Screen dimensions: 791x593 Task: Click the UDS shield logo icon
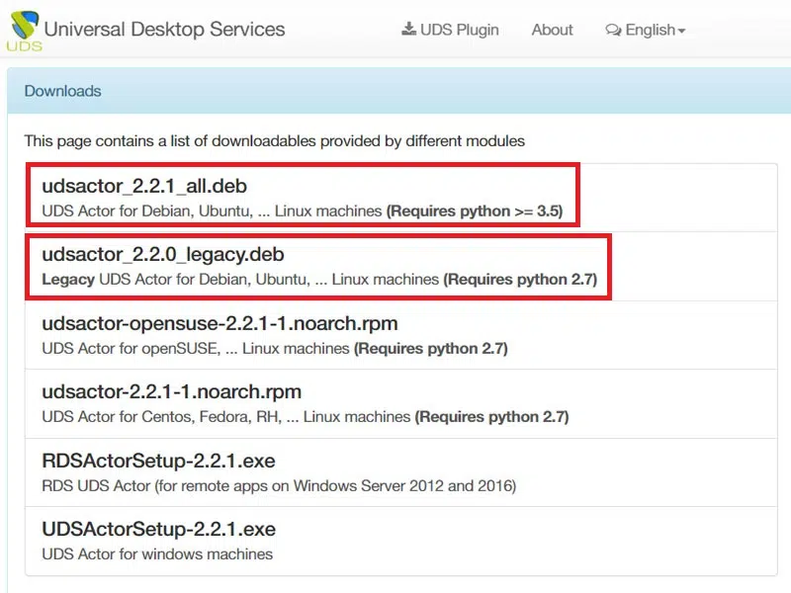coord(25,32)
